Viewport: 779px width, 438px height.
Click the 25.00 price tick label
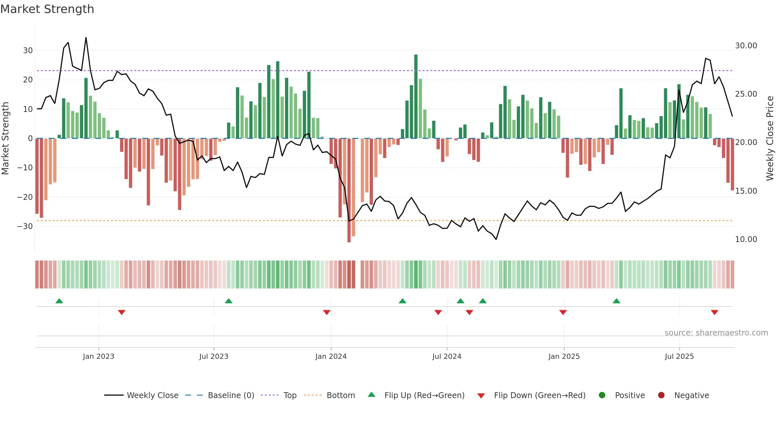click(746, 94)
